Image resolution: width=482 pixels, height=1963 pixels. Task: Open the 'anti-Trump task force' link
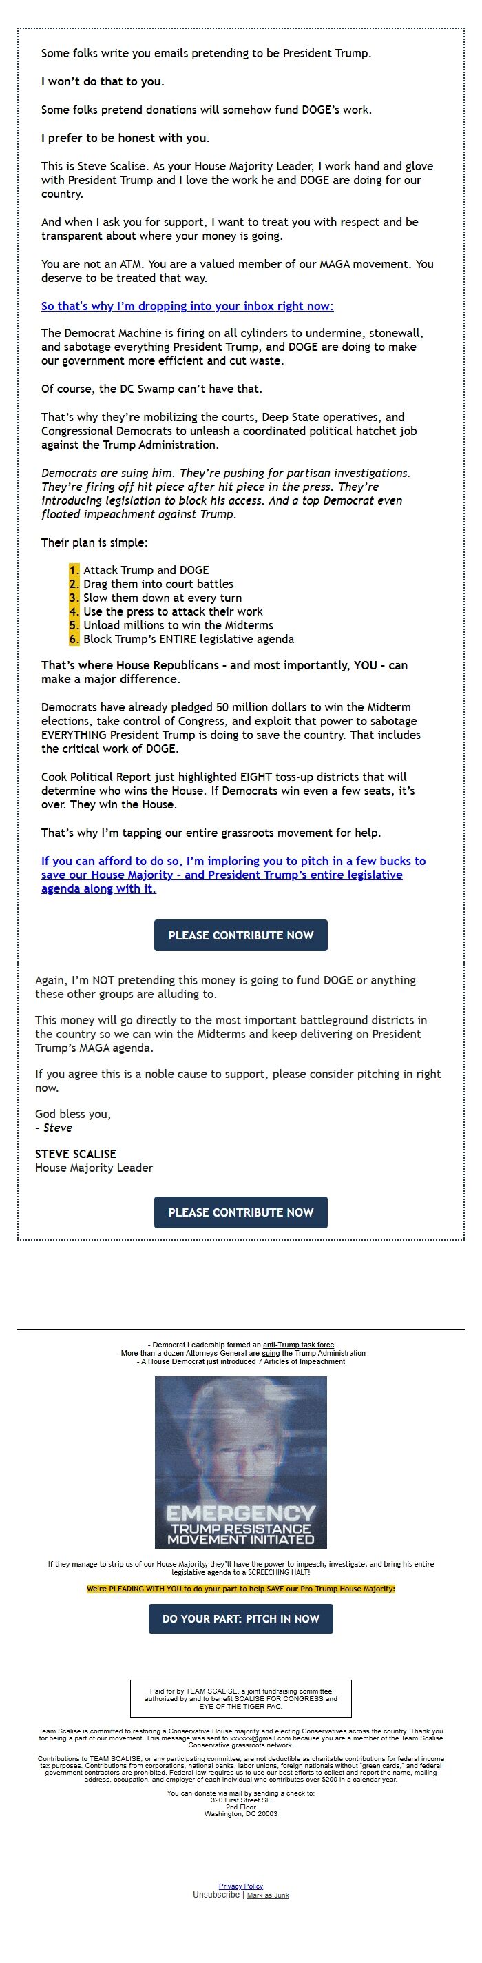click(298, 1345)
